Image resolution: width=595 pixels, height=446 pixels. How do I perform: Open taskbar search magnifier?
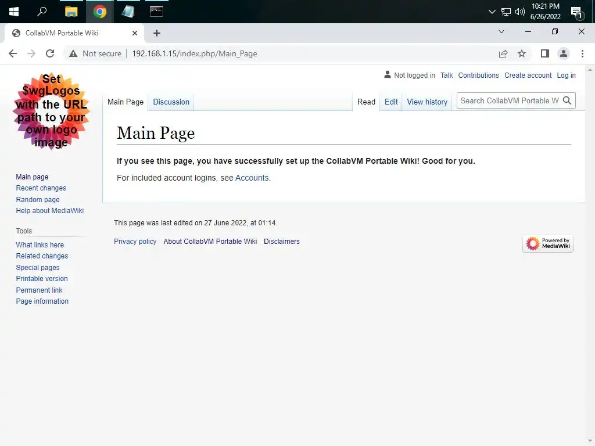click(42, 12)
